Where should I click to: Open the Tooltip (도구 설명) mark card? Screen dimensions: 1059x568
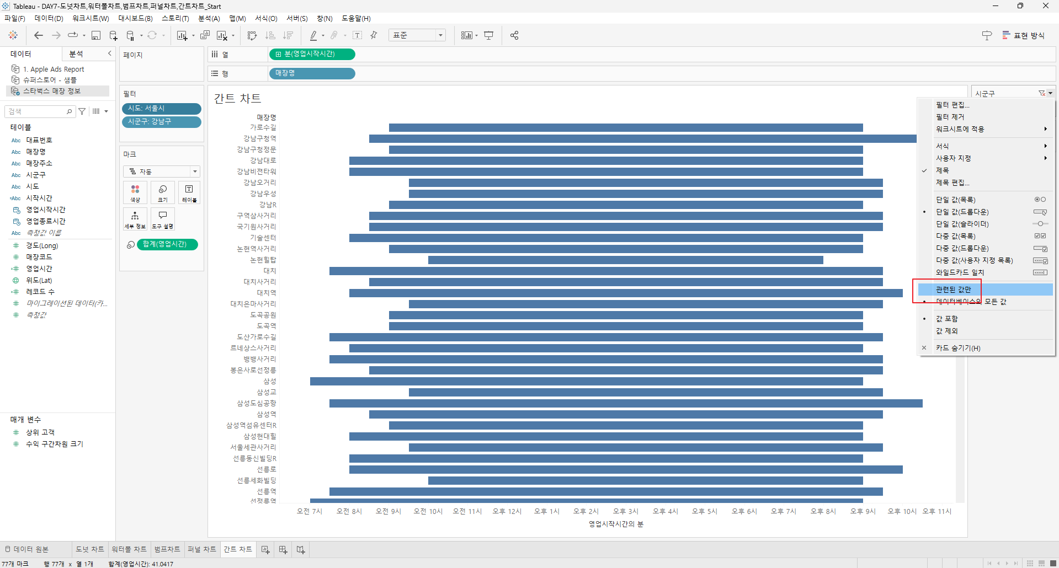coord(163,219)
